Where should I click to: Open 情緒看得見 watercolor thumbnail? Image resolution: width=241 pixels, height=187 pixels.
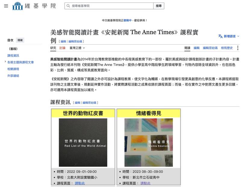[x=149, y=142]
